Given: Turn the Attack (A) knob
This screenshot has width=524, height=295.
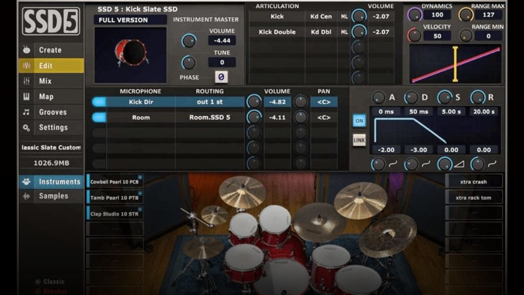Looking at the screenshot, I should (x=378, y=98).
